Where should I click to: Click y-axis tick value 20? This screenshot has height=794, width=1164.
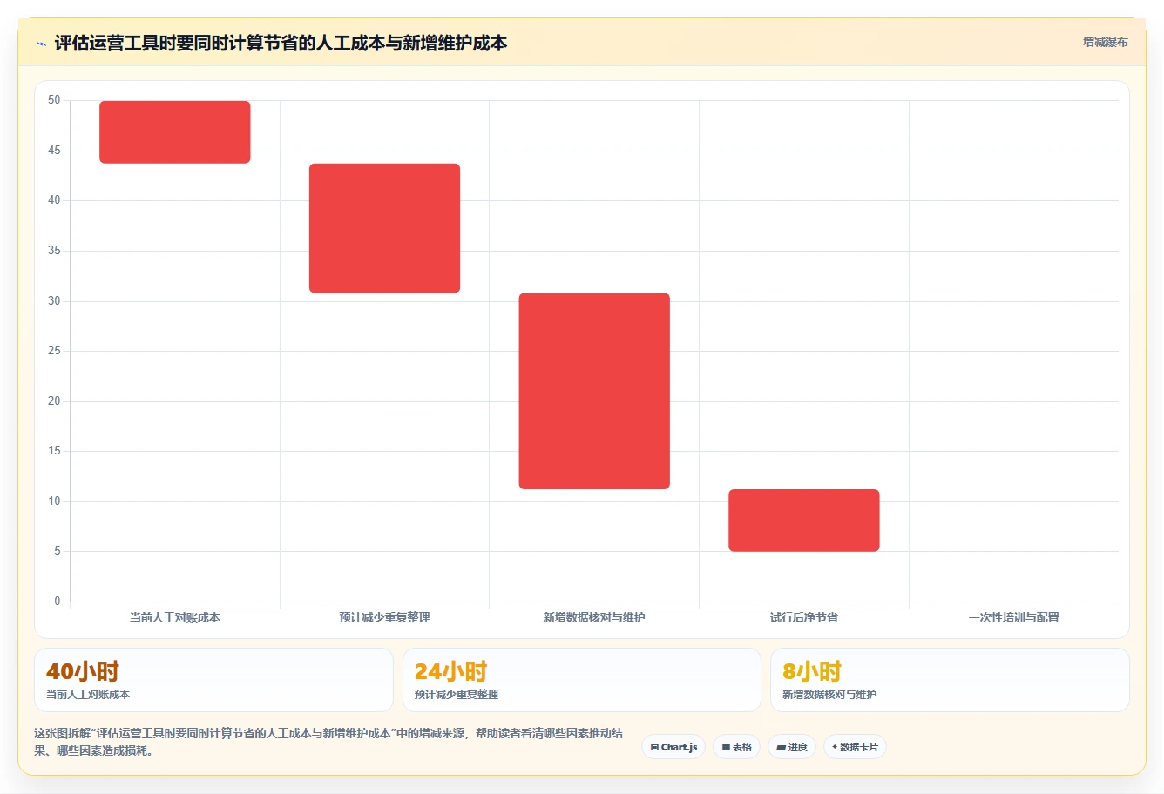(54, 401)
